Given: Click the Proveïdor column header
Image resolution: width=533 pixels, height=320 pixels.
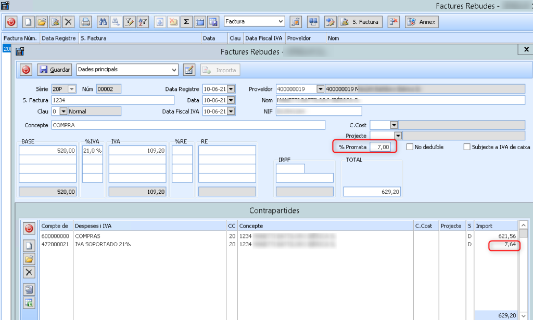Looking at the screenshot, I should (299, 38).
